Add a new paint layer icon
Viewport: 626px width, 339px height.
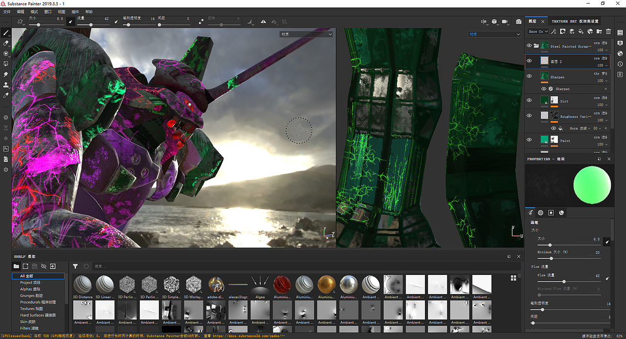coord(572,31)
